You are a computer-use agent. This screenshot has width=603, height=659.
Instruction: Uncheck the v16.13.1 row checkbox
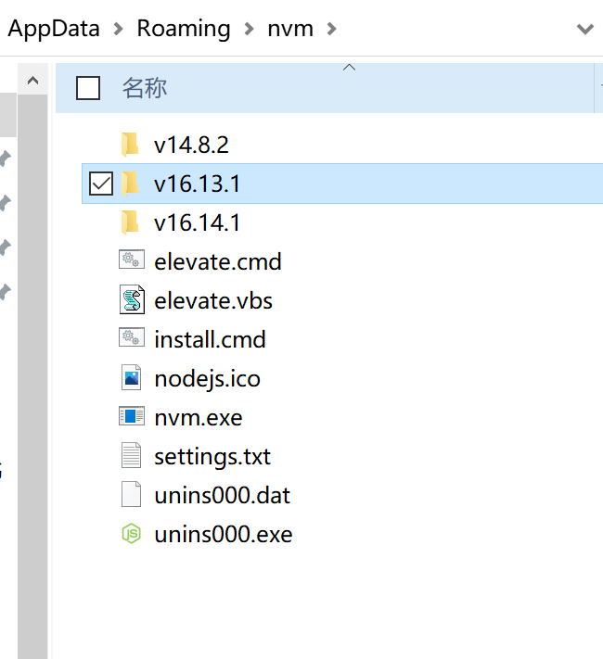(101, 184)
